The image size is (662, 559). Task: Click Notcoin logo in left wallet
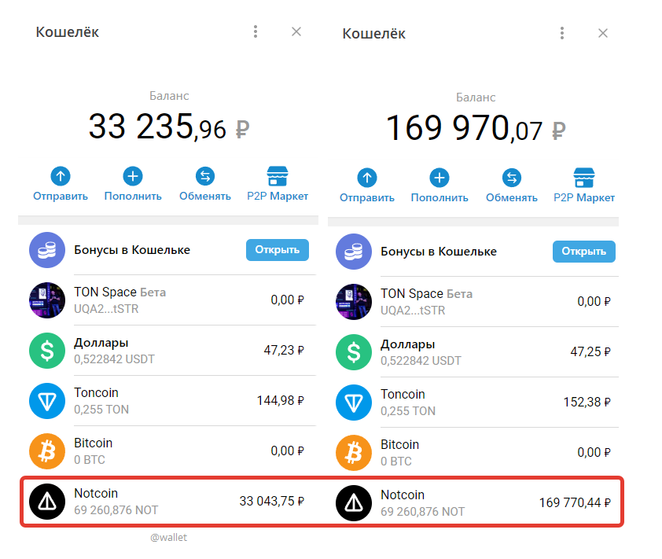click(47, 501)
